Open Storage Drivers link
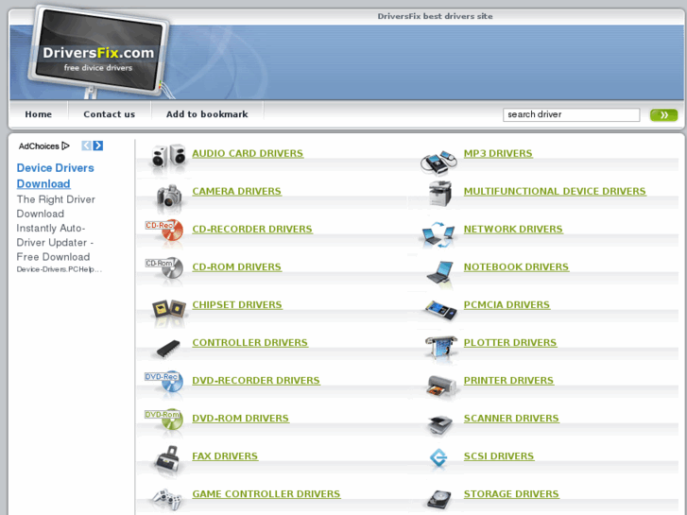The width and height of the screenshot is (687, 515). [x=511, y=493]
